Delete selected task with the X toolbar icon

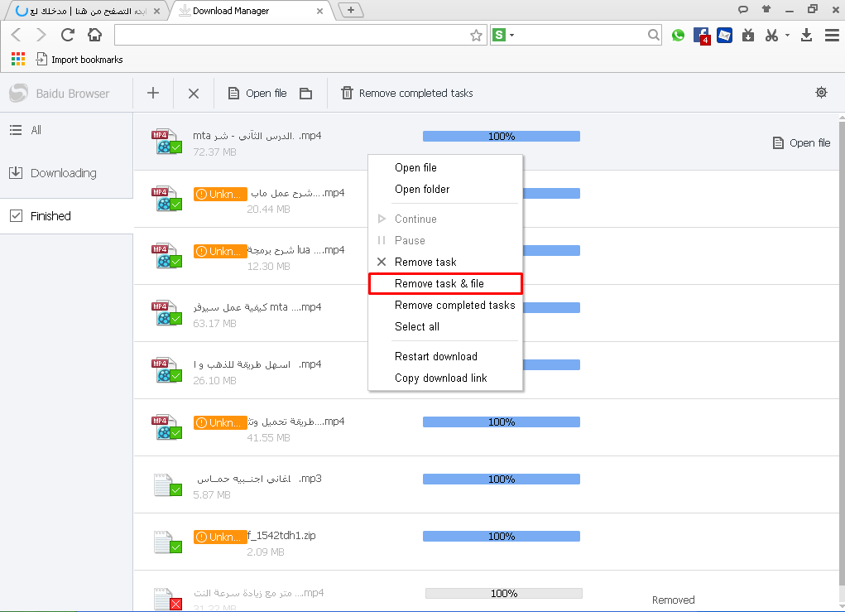[194, 94]
